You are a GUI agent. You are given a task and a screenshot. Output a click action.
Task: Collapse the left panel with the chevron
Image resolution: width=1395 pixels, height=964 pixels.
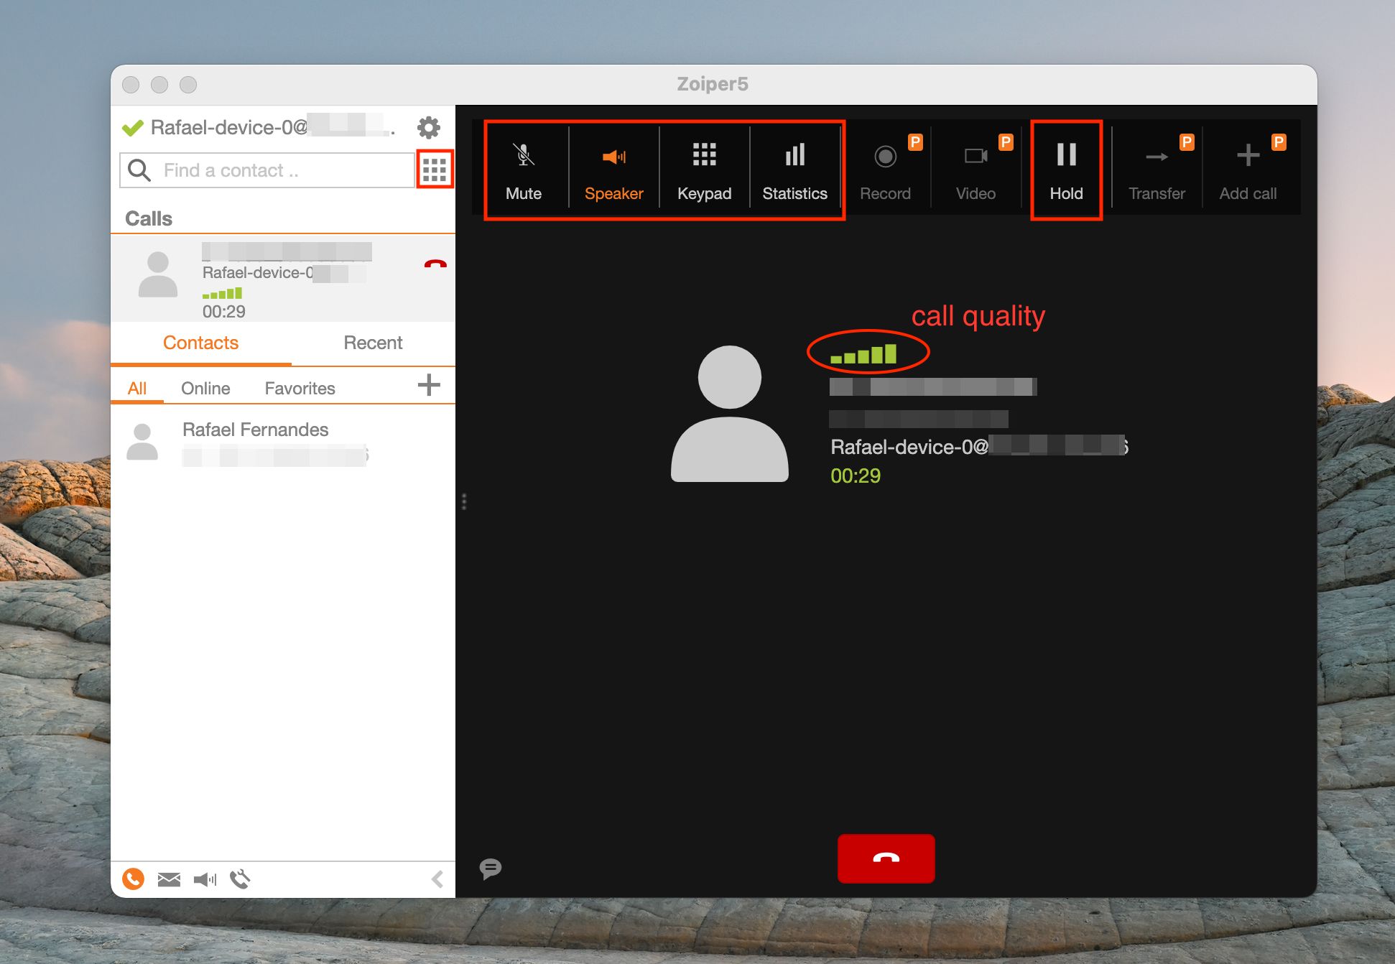pyautogui.click(x=437, y=879)
